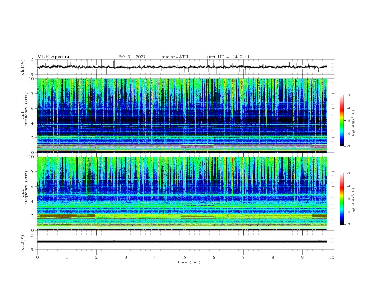Click the ch.3 flat black waveform trace
The image size is (374, 289).
(x=182, y=242)
